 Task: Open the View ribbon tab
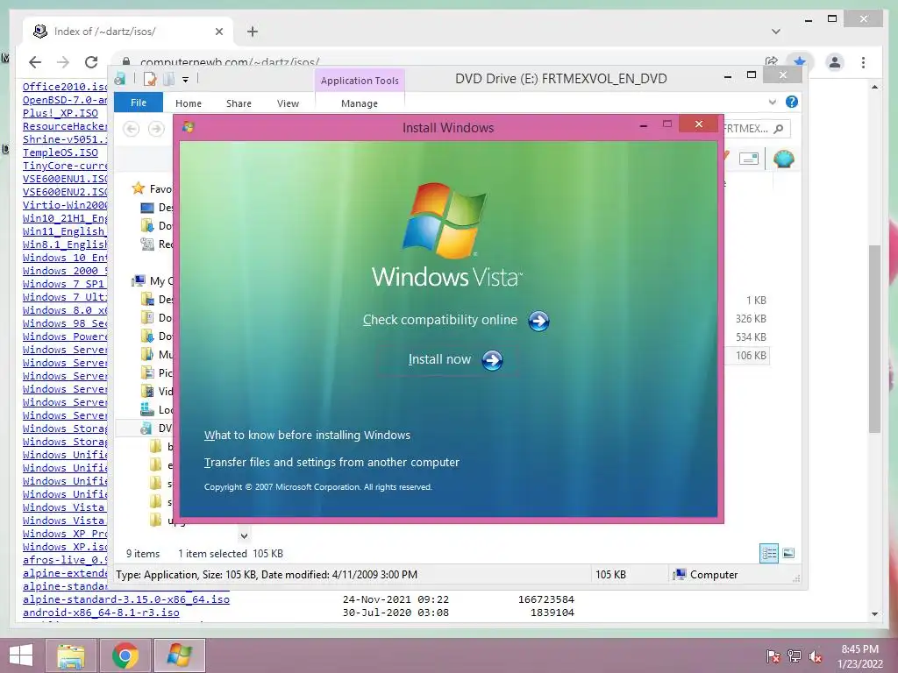(x=288, y=103)
